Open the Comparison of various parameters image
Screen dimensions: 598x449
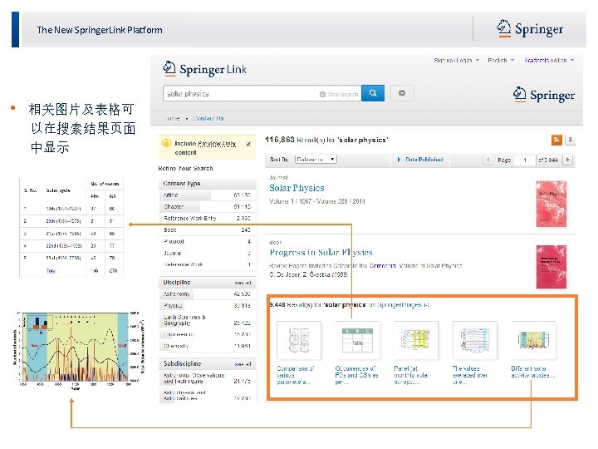coord(299,340)
